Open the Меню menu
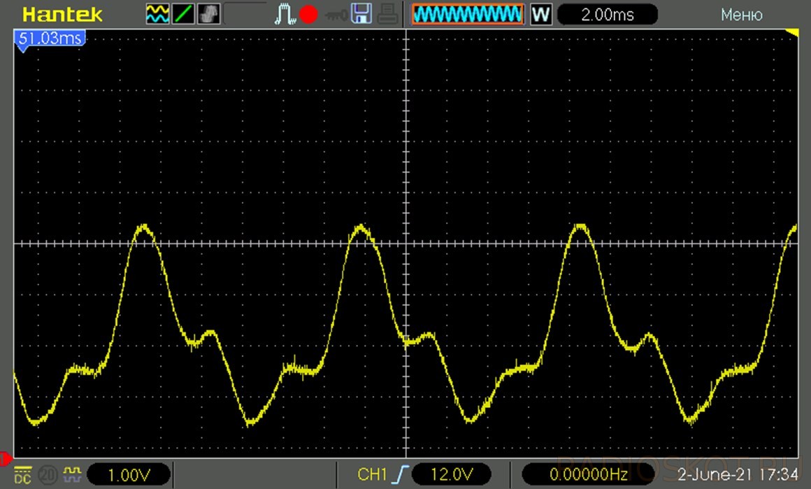 coord(741,14)
